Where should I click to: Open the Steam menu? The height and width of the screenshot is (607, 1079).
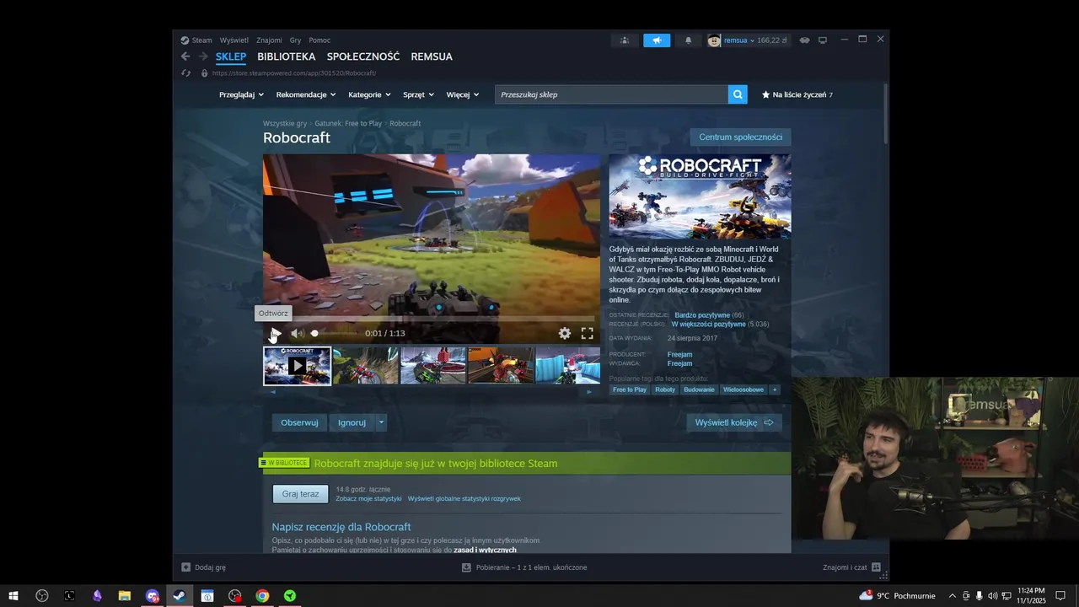pyautogui.click(x=196, y=40)
